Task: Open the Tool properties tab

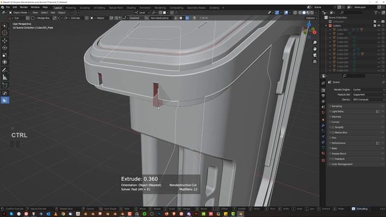Action: (323, 83)
